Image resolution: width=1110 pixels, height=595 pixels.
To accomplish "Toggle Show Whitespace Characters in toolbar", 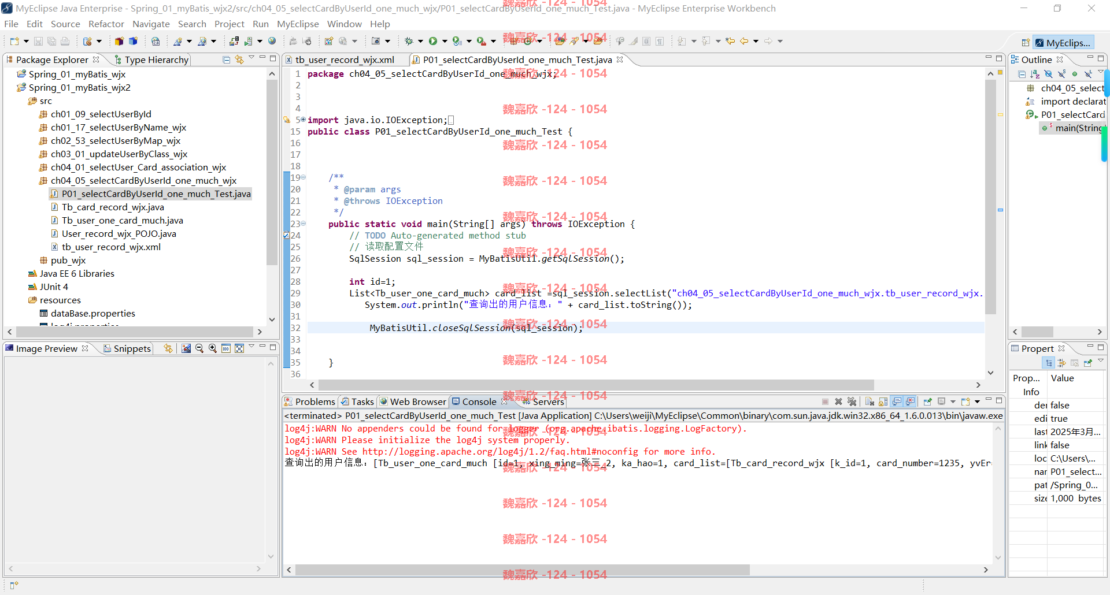I will point(660,41).
